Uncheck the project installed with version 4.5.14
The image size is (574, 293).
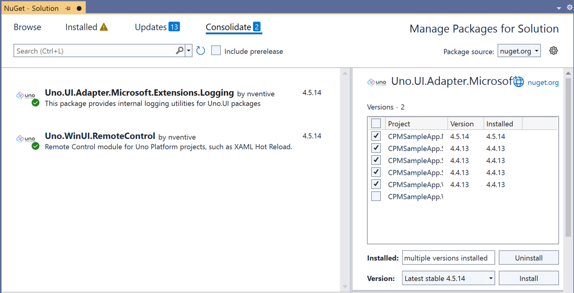pyautogui.click(x=376, y=136)
